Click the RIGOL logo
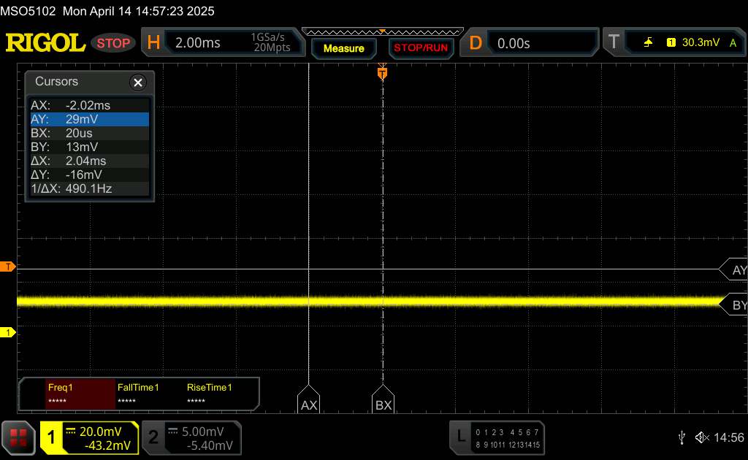748x460 pixels. tap(45, 43)
